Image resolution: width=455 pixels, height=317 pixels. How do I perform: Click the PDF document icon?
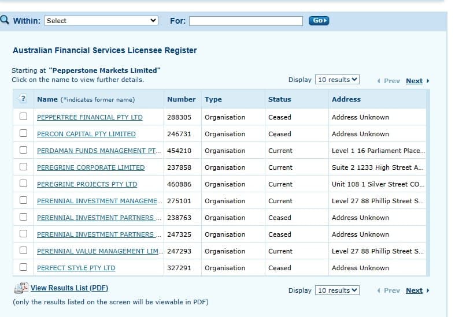pyautogui.click(x=21, y=288)
